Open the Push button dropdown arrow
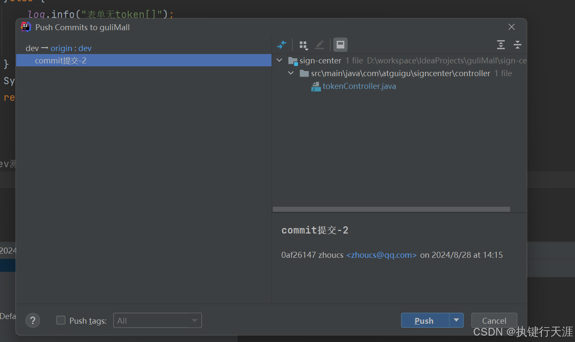The width and height of the screenshot is (575, 342). 457,320
